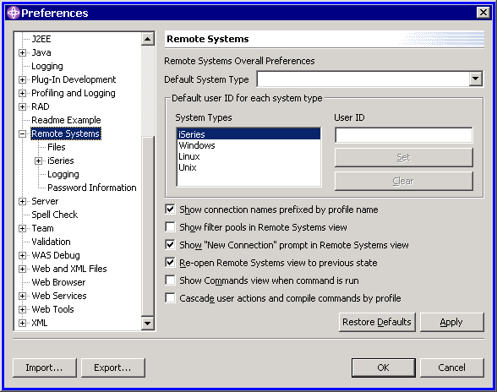The height and width of the screenshot is (392, 497).
Task: Click the Restore Defaults button
Action: [x=377, y=322]
